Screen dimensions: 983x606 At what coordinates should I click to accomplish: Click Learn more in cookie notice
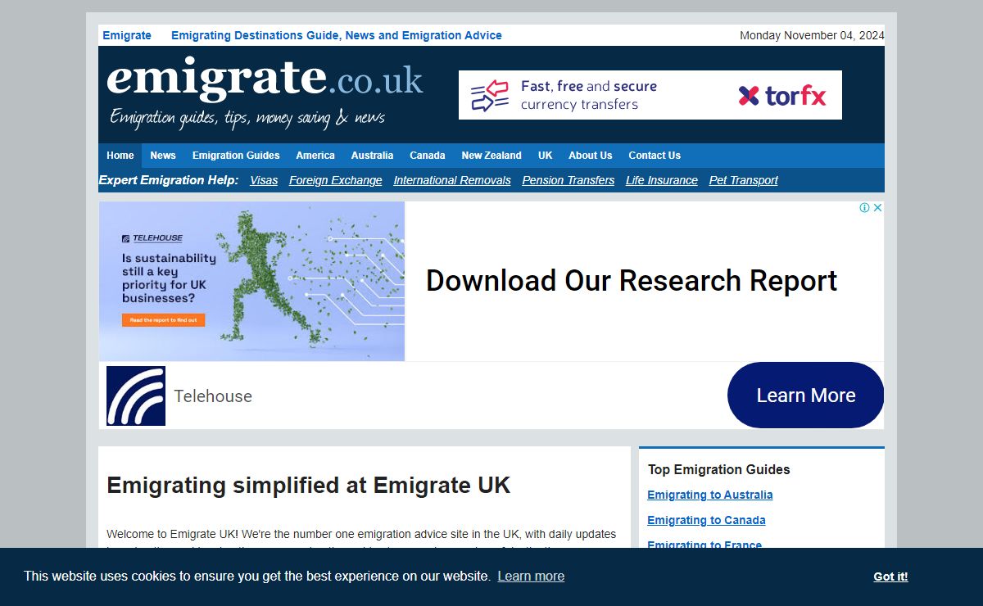click(x=531, y=577)
